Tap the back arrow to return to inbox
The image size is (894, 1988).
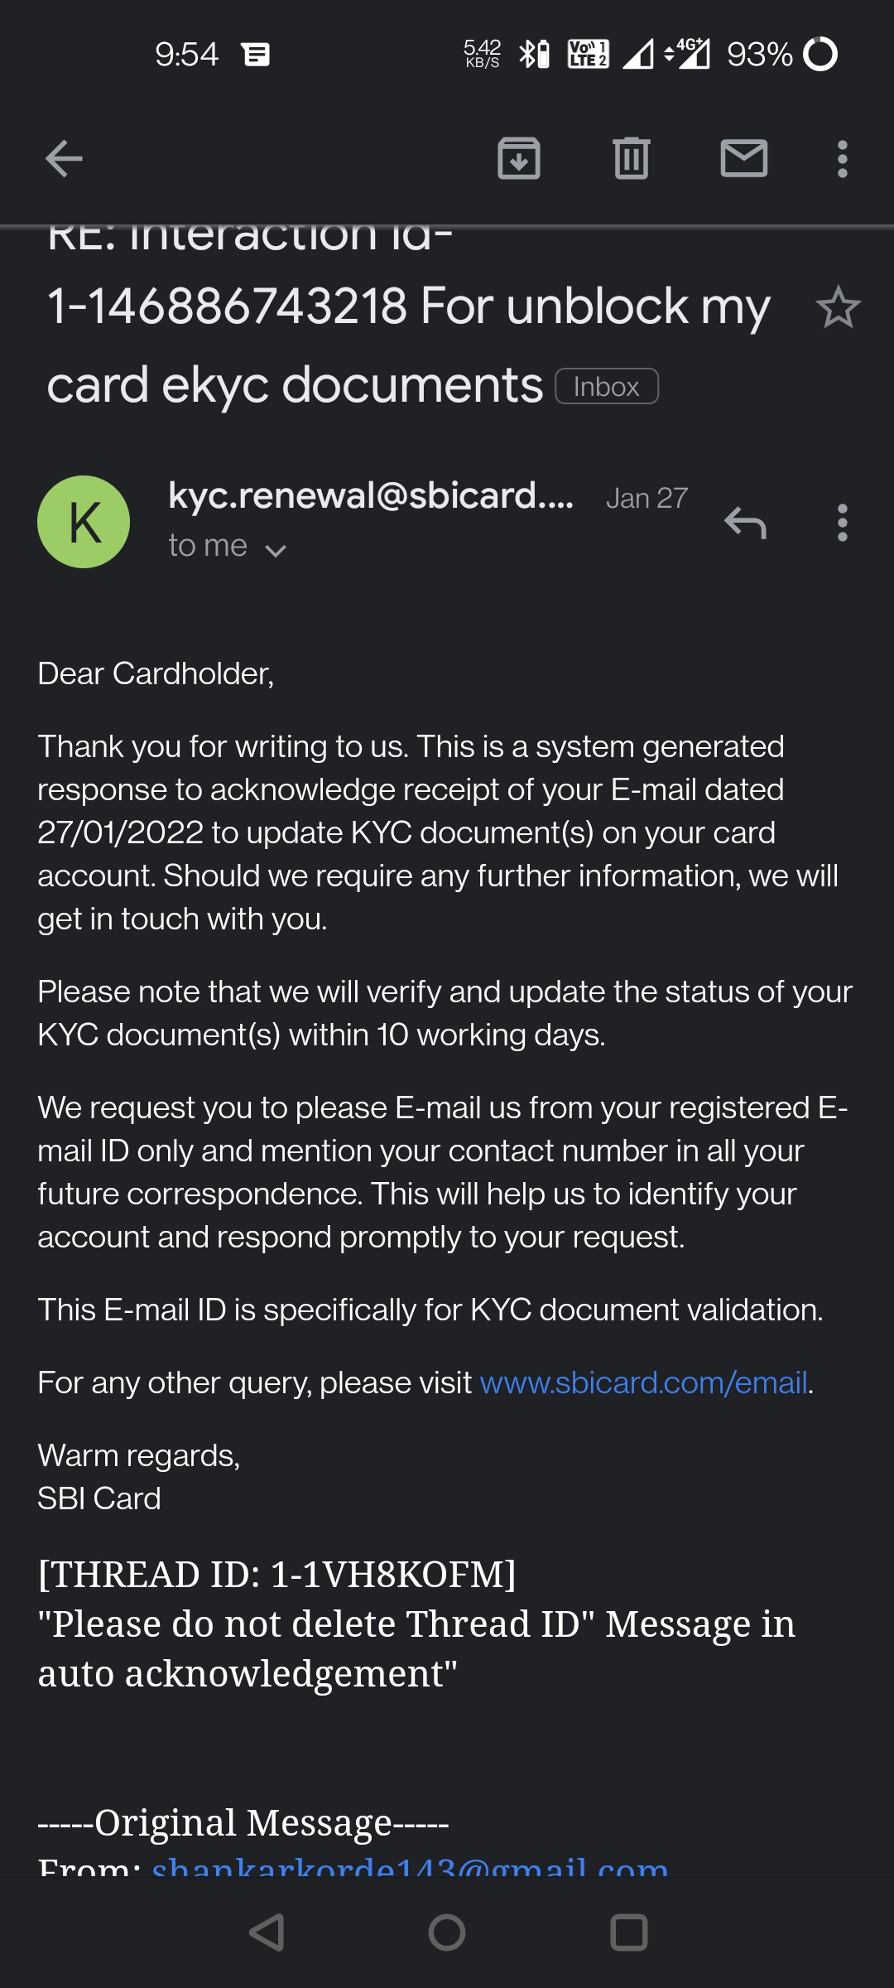(61, 159)
